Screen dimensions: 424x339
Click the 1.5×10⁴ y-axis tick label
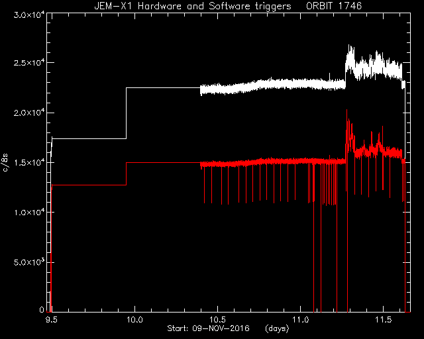(x=29, y=162)
